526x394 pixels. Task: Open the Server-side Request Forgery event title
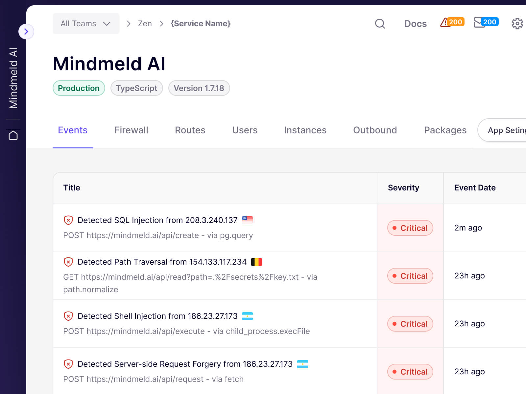(x=185, y=364)
